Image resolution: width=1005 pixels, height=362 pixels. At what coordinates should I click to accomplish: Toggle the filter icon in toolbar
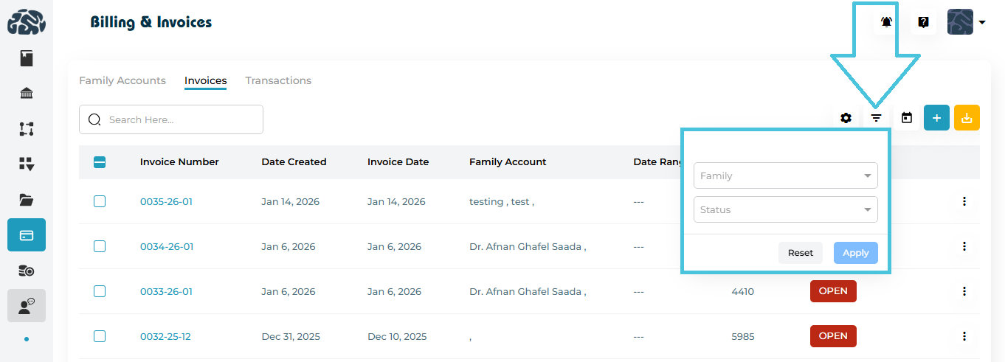coord(876,118)
